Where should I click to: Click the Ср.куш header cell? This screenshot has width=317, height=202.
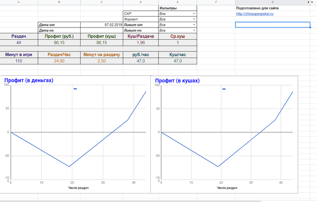click(178, 37)
